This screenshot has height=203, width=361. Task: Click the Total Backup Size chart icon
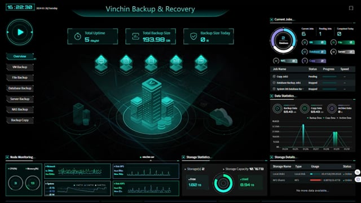(x=135, y=36)
